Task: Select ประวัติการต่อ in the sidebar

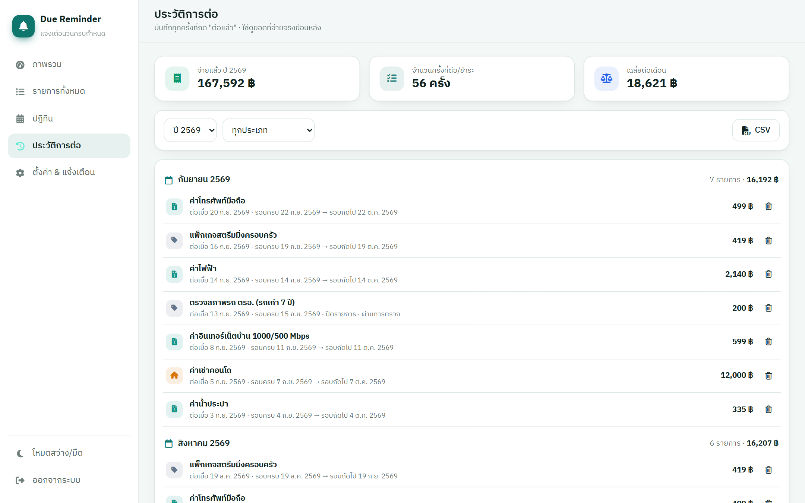Action: point(69,146)
